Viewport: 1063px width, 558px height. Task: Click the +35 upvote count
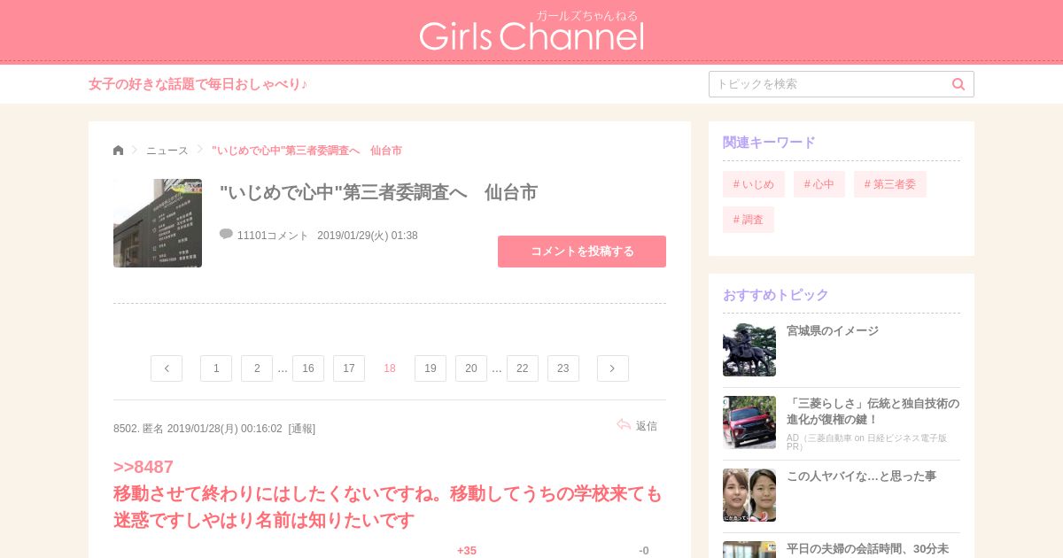[467, 551]
